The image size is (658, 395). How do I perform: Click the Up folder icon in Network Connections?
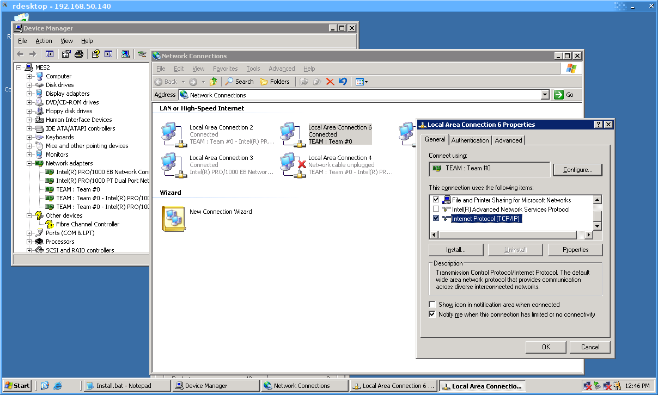click(x=214, y=82)
